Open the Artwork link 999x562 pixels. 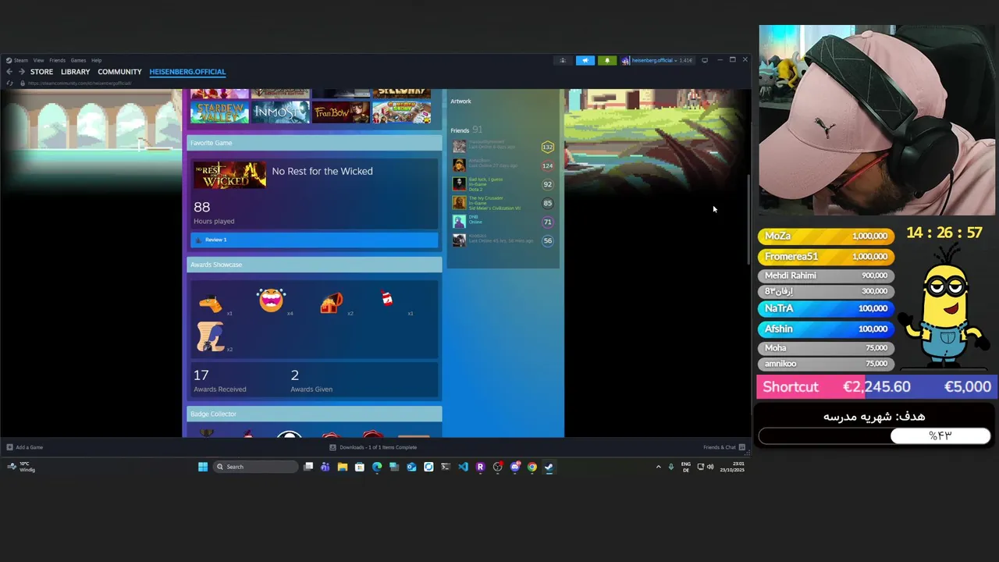coord(460,101)
